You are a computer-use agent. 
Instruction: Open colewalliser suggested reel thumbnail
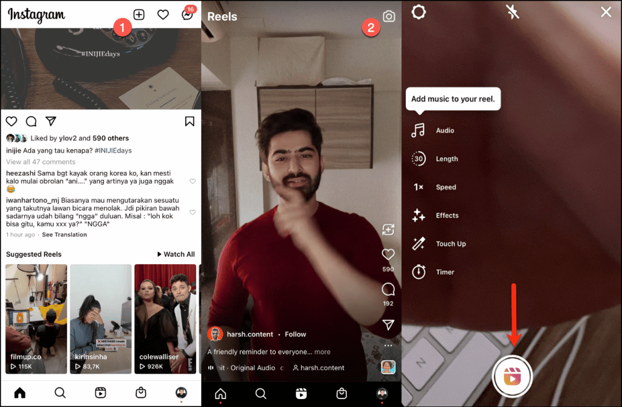[x=165, y=319]
